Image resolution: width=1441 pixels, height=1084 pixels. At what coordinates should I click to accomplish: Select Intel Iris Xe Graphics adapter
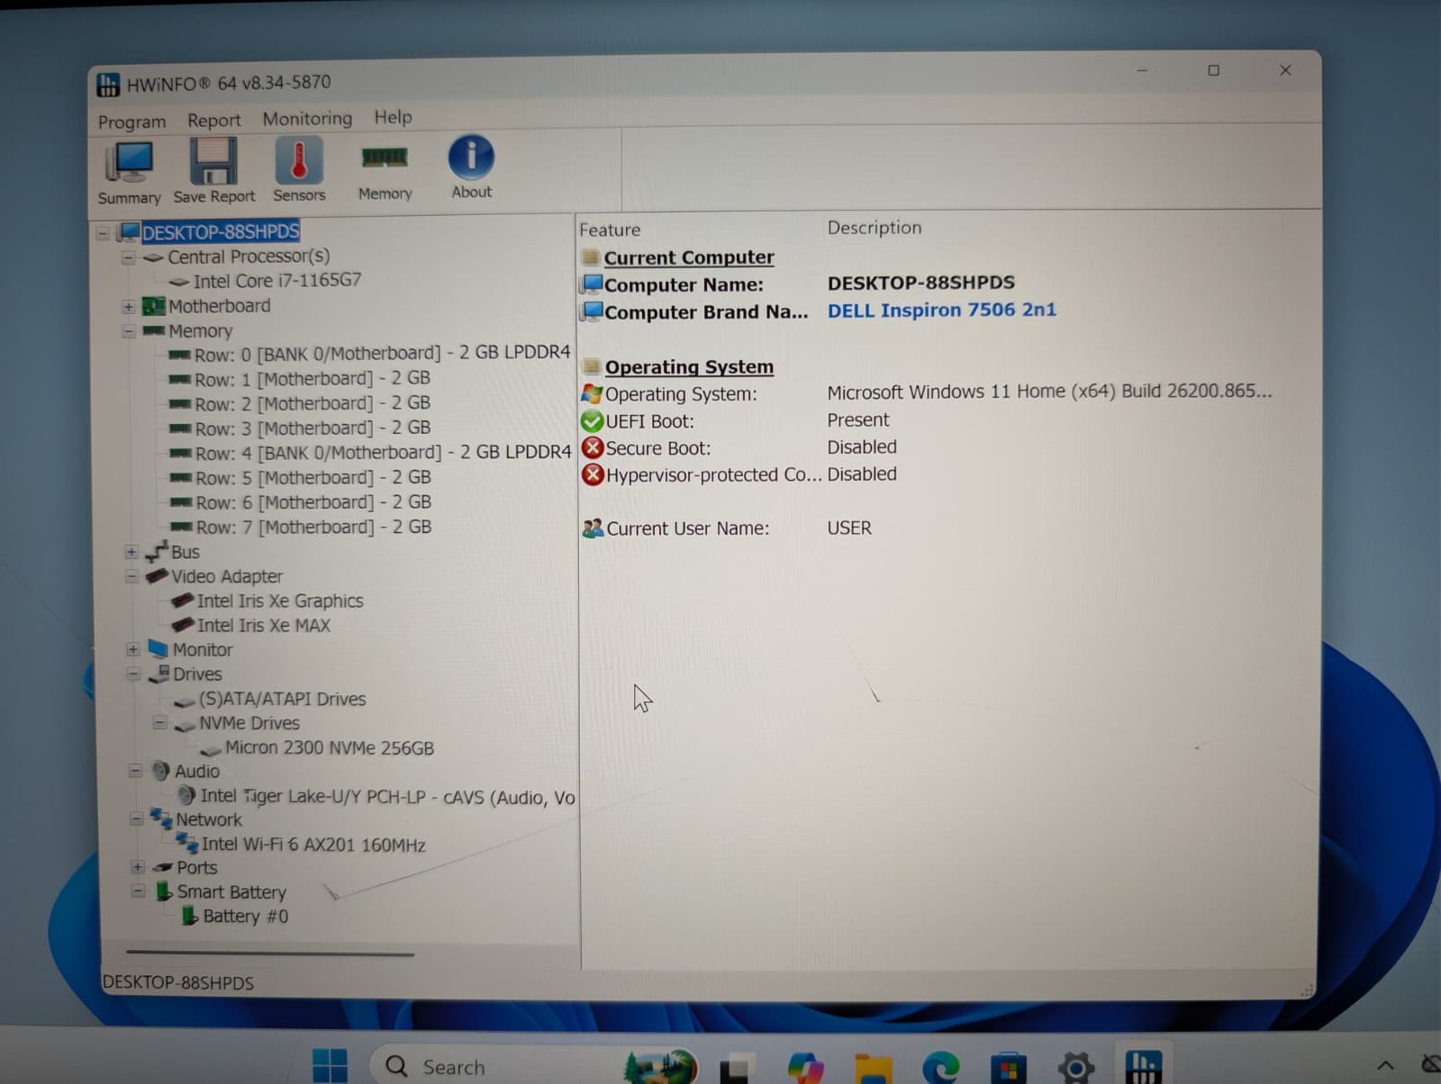[280, 601]
